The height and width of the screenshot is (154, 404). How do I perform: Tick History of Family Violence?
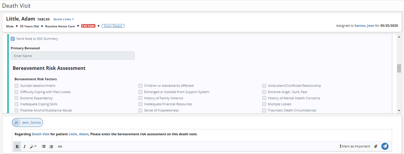pyautogui.click(x=140, y=98)
